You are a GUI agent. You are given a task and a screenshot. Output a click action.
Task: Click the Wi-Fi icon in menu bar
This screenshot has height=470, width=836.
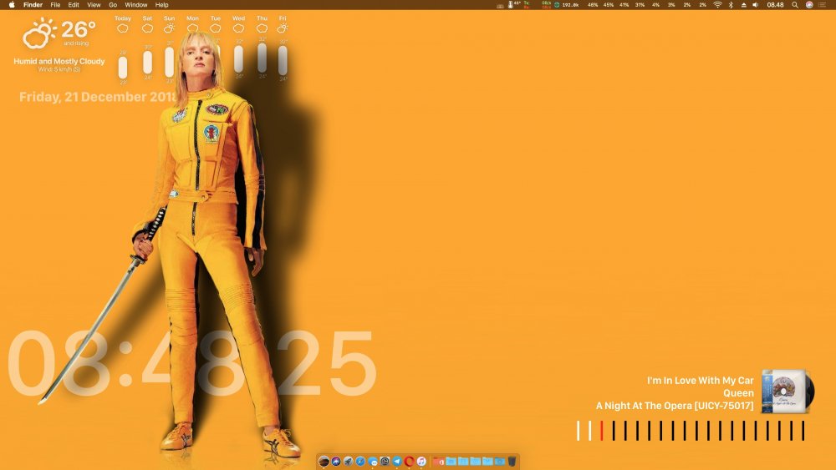tap(717, 5)
